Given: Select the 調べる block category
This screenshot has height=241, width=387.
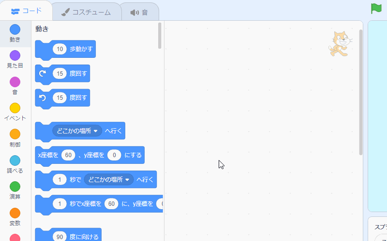Looking at the screenshot, I should (15, 164).
